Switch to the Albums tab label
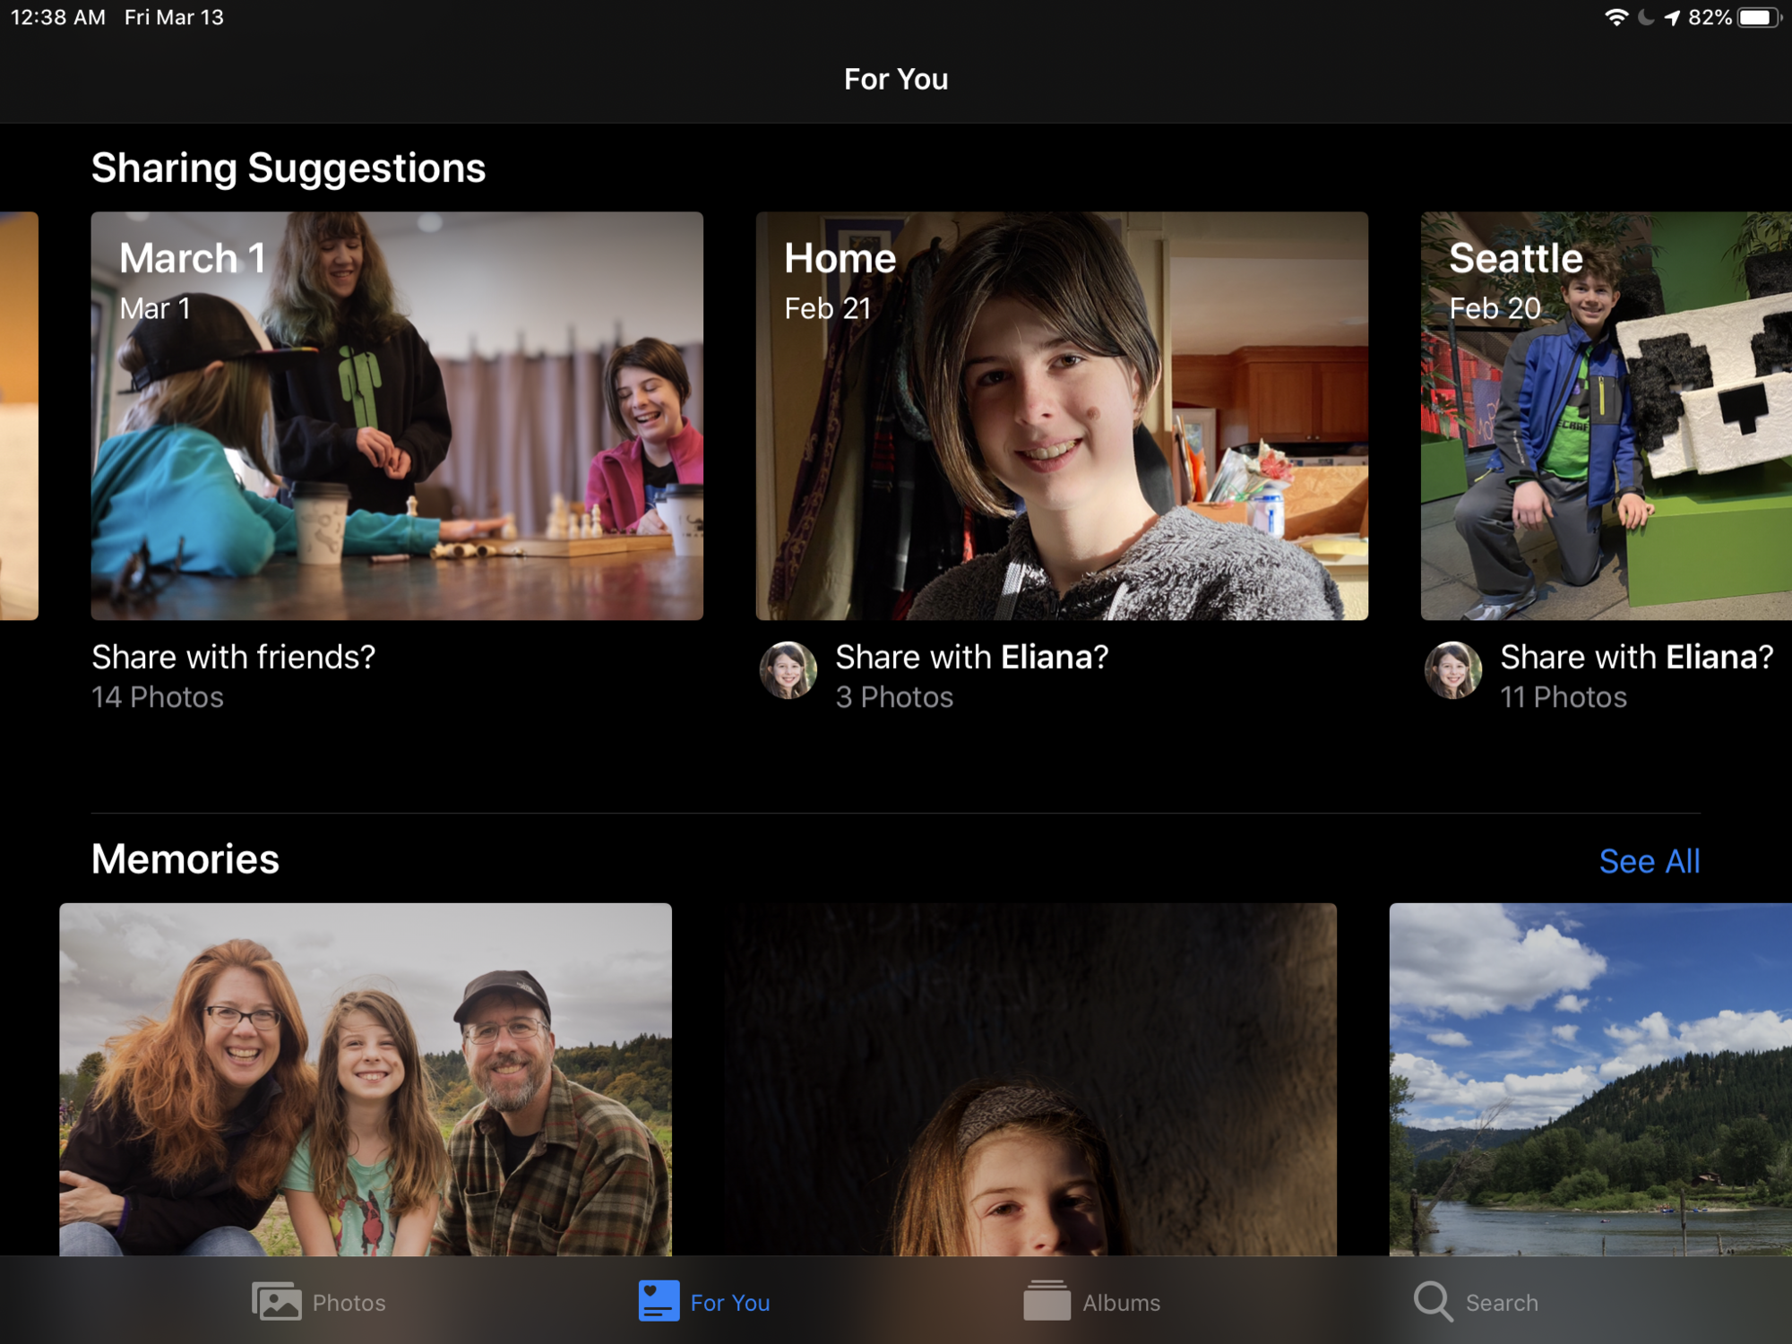Screen dimensions: 1792x1344 coord(1121,1303)
